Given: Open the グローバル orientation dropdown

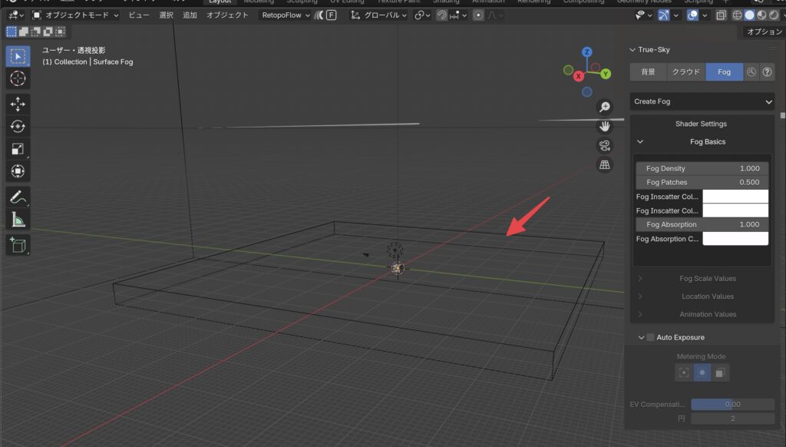Looking at the screenshot, I should [379, 15].
